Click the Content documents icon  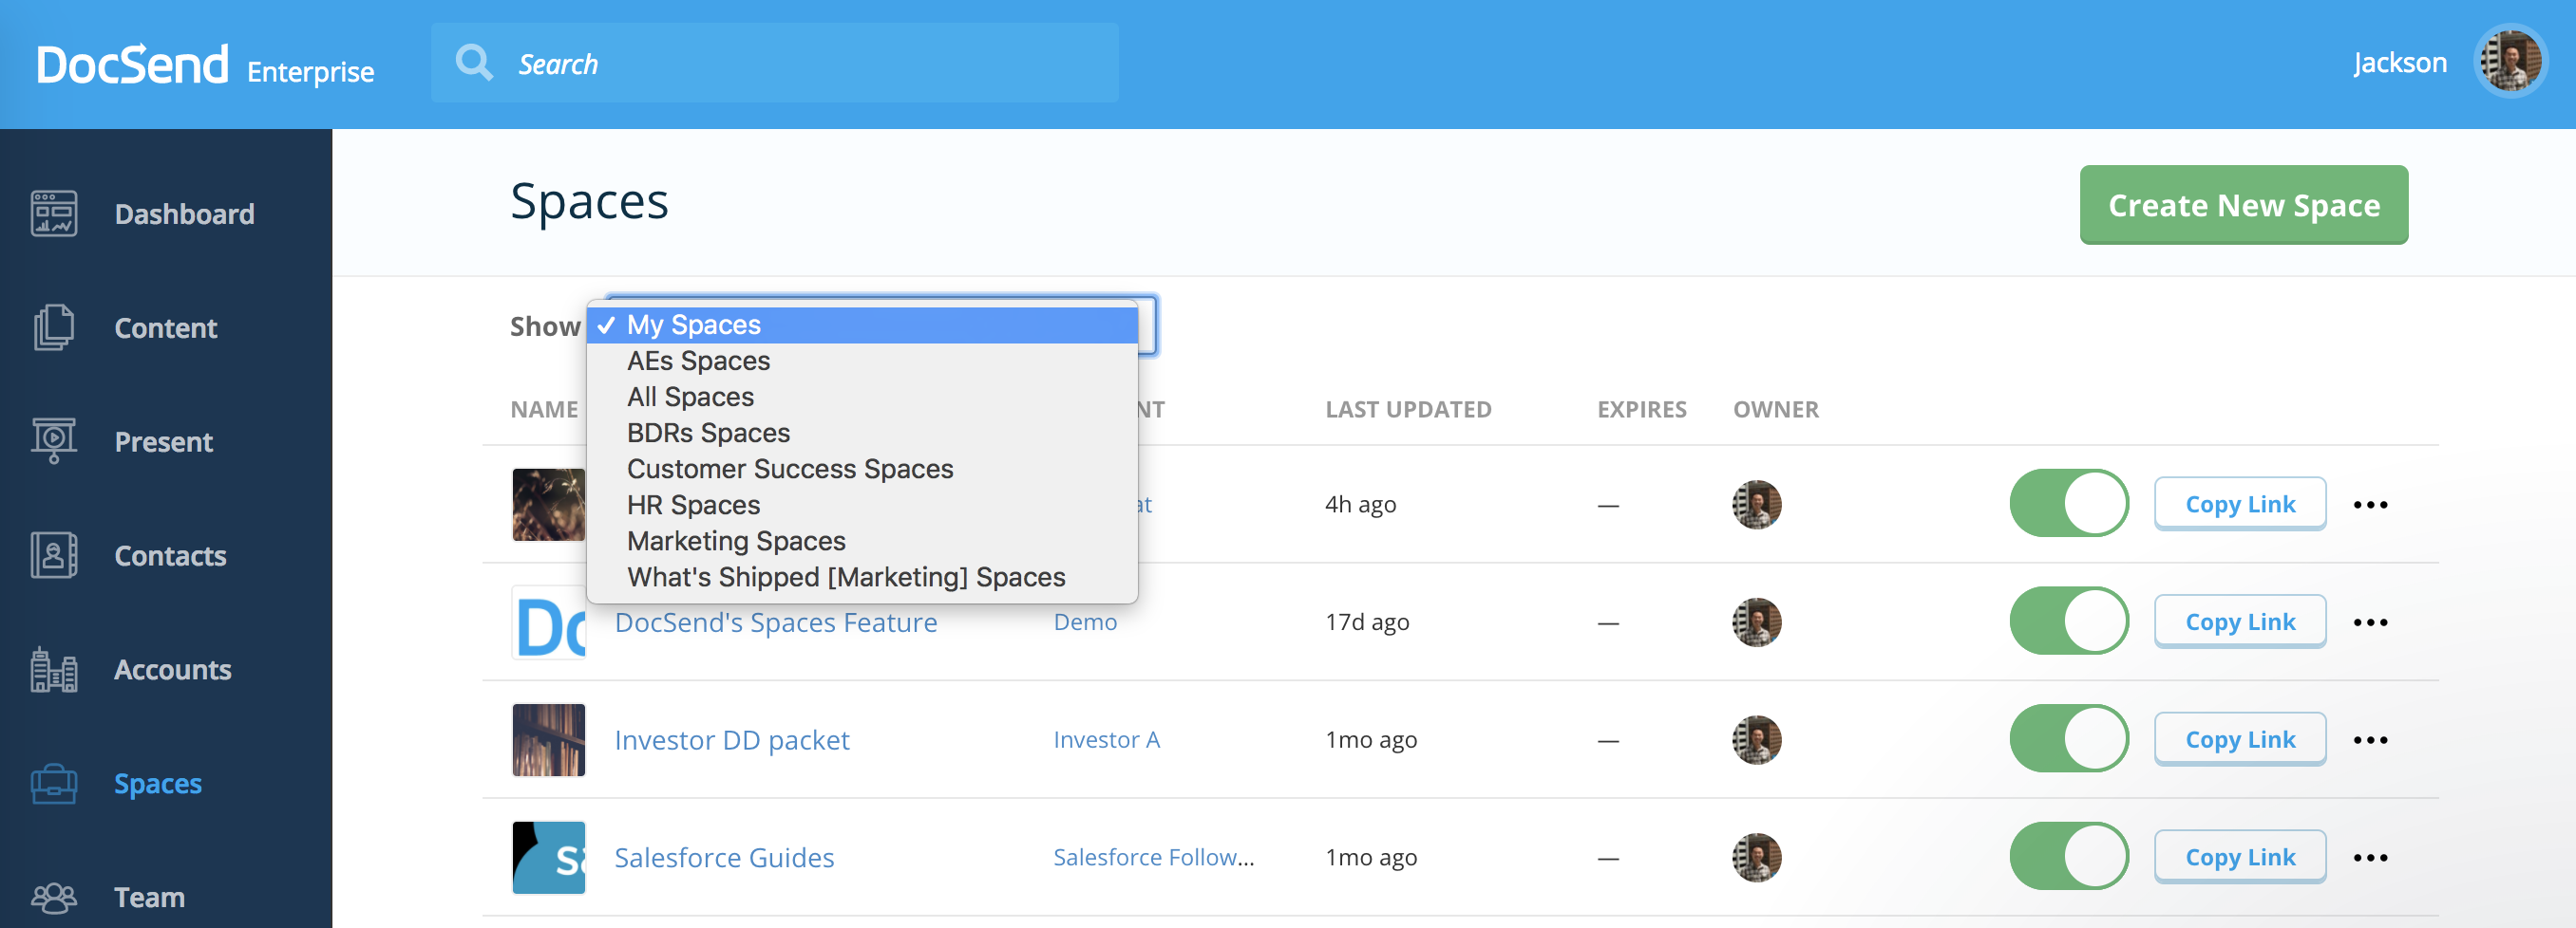(54, 327)
